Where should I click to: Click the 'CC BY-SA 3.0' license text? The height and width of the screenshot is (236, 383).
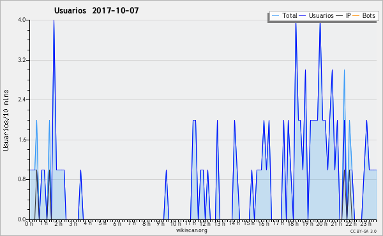pos(363,231)
